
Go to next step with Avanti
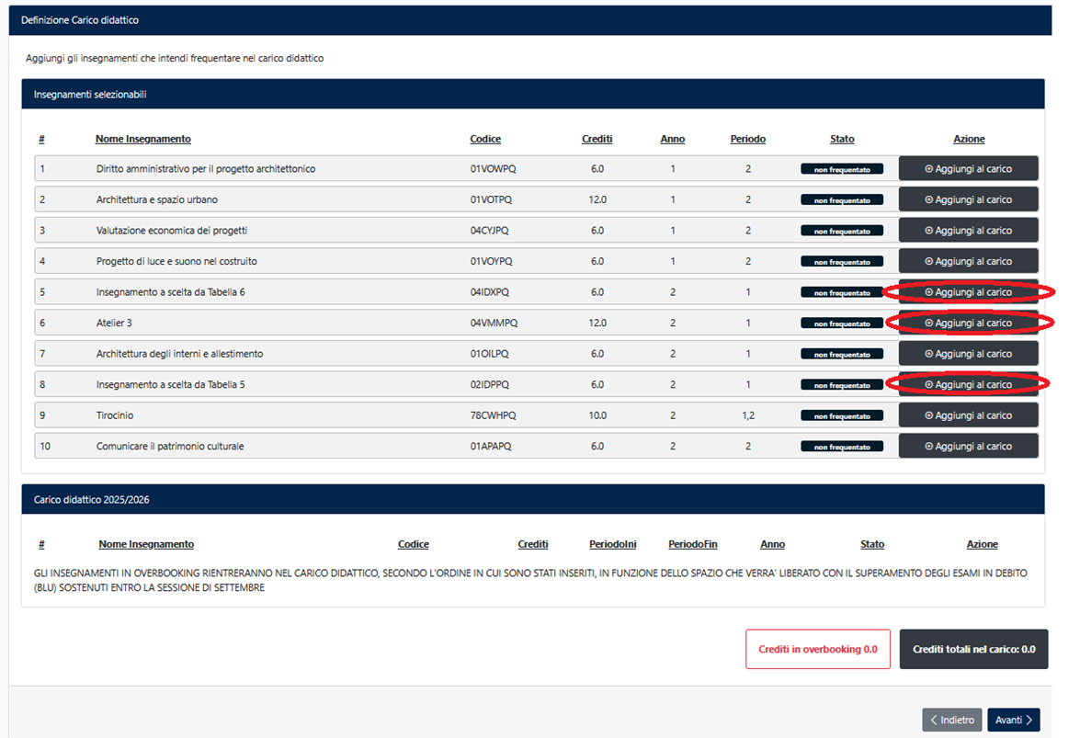pos(1013,721)
